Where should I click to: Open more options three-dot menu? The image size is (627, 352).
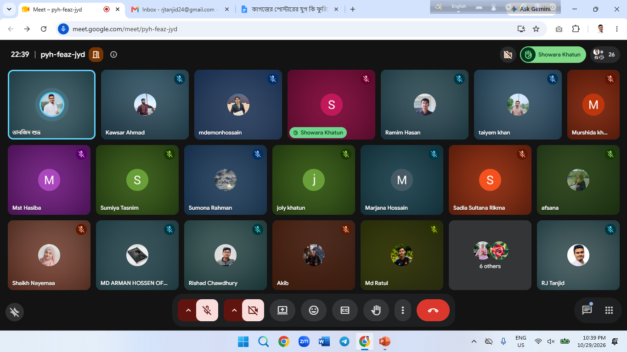click(x=403, y=310)
